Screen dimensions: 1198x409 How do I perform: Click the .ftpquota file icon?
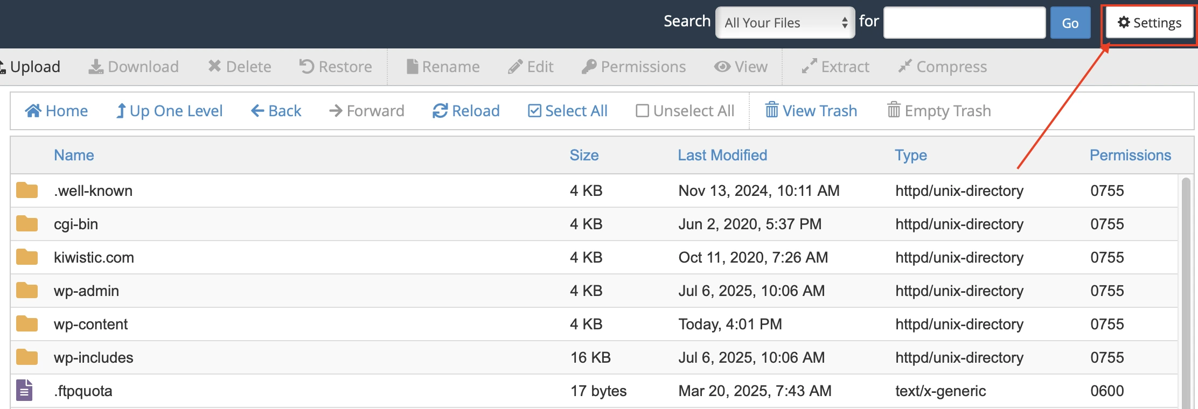tap(25, 391)
